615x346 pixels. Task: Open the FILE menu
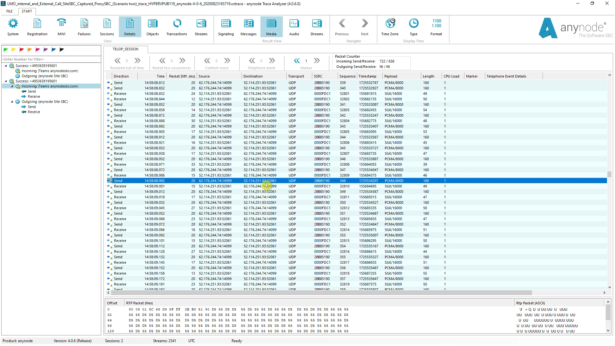(10, 11)
